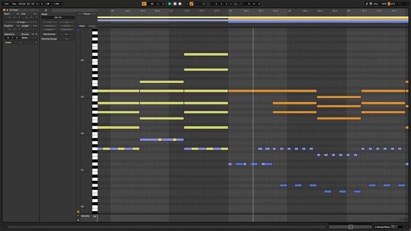The height and width of the screenshot is (231, 411).
Task: Click the Set button beside End
Action: coord(35,13)
